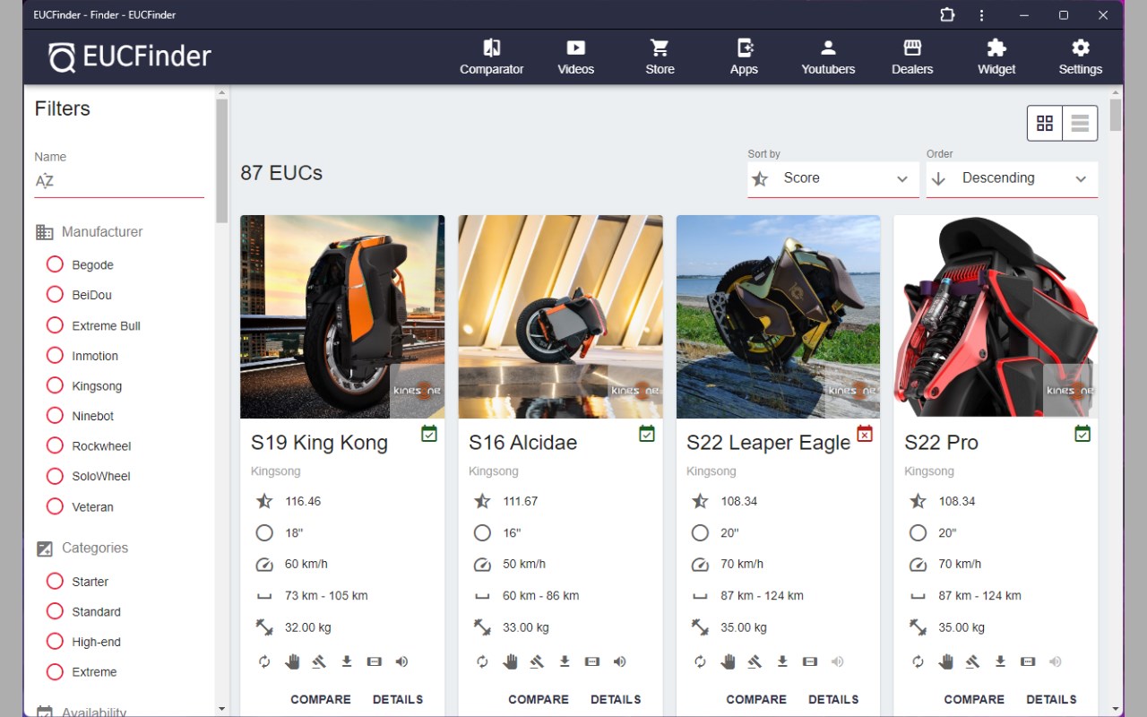
Task: Click the filters panel scrollbar
Action: (x=222, y=161)
